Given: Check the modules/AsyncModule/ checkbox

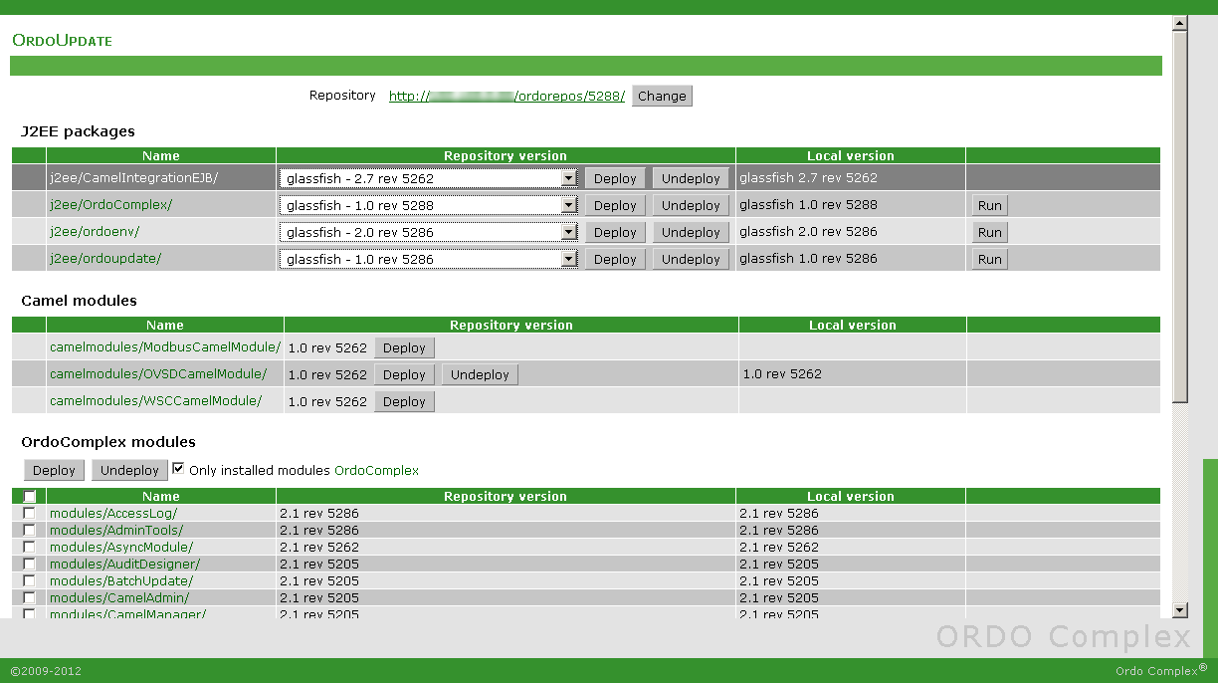Looking at the screenshot, I should [x=29, y=547].
